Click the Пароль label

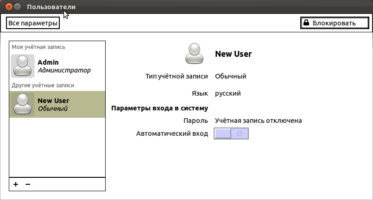[196, 121]
